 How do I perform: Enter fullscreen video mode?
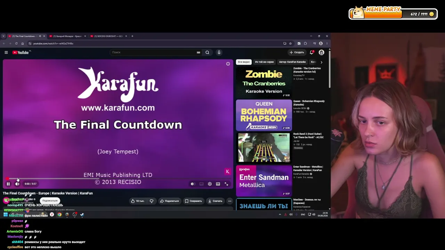pos(226,184)
